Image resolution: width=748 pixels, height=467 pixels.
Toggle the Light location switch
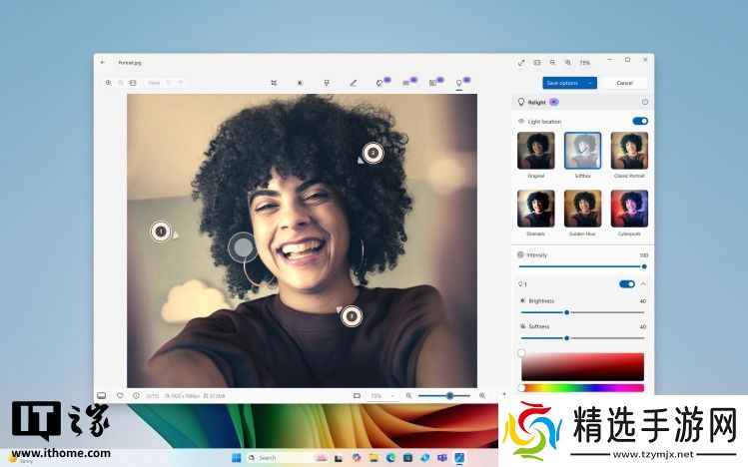tap(640, 121)
